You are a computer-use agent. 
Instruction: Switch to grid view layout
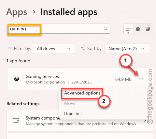pyautogui.click(x=138, y=29)
